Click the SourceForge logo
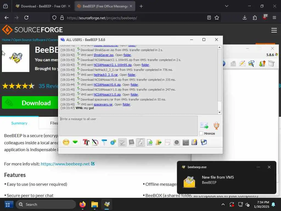281x211 pixels. click(x=32, y=30)
